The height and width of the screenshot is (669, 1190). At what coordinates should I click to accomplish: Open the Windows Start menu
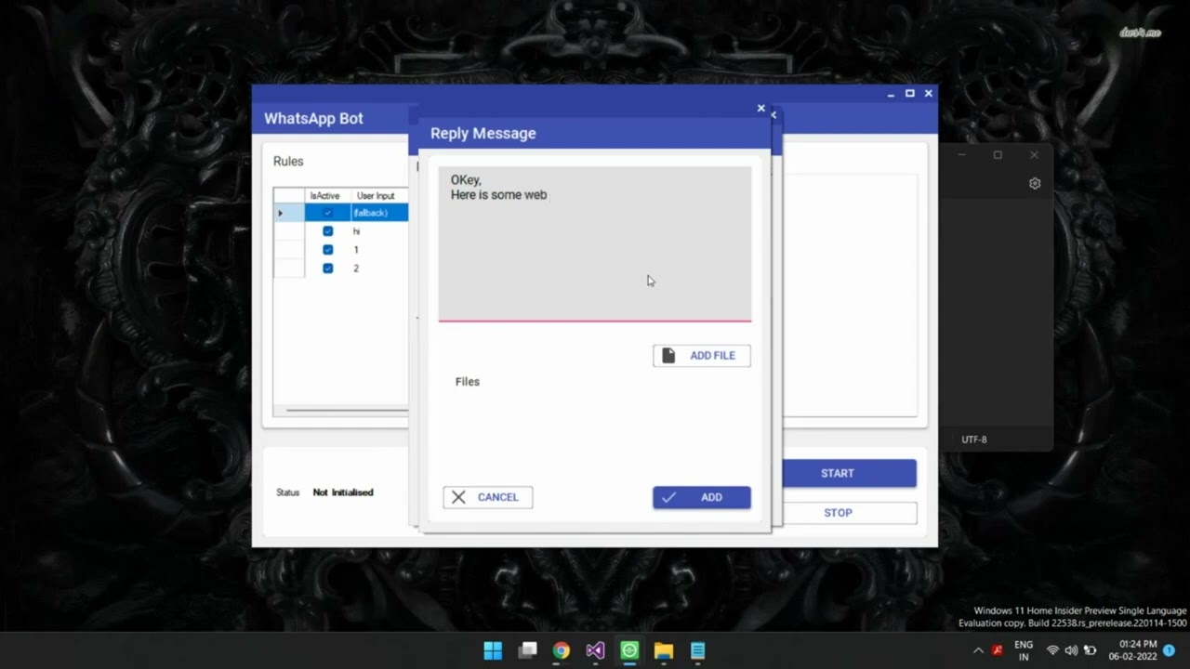tap(493, 650)
